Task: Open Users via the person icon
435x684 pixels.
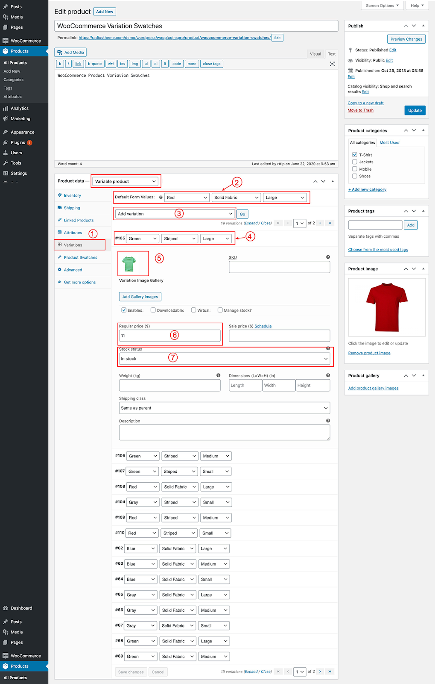Action: [6, 153]
